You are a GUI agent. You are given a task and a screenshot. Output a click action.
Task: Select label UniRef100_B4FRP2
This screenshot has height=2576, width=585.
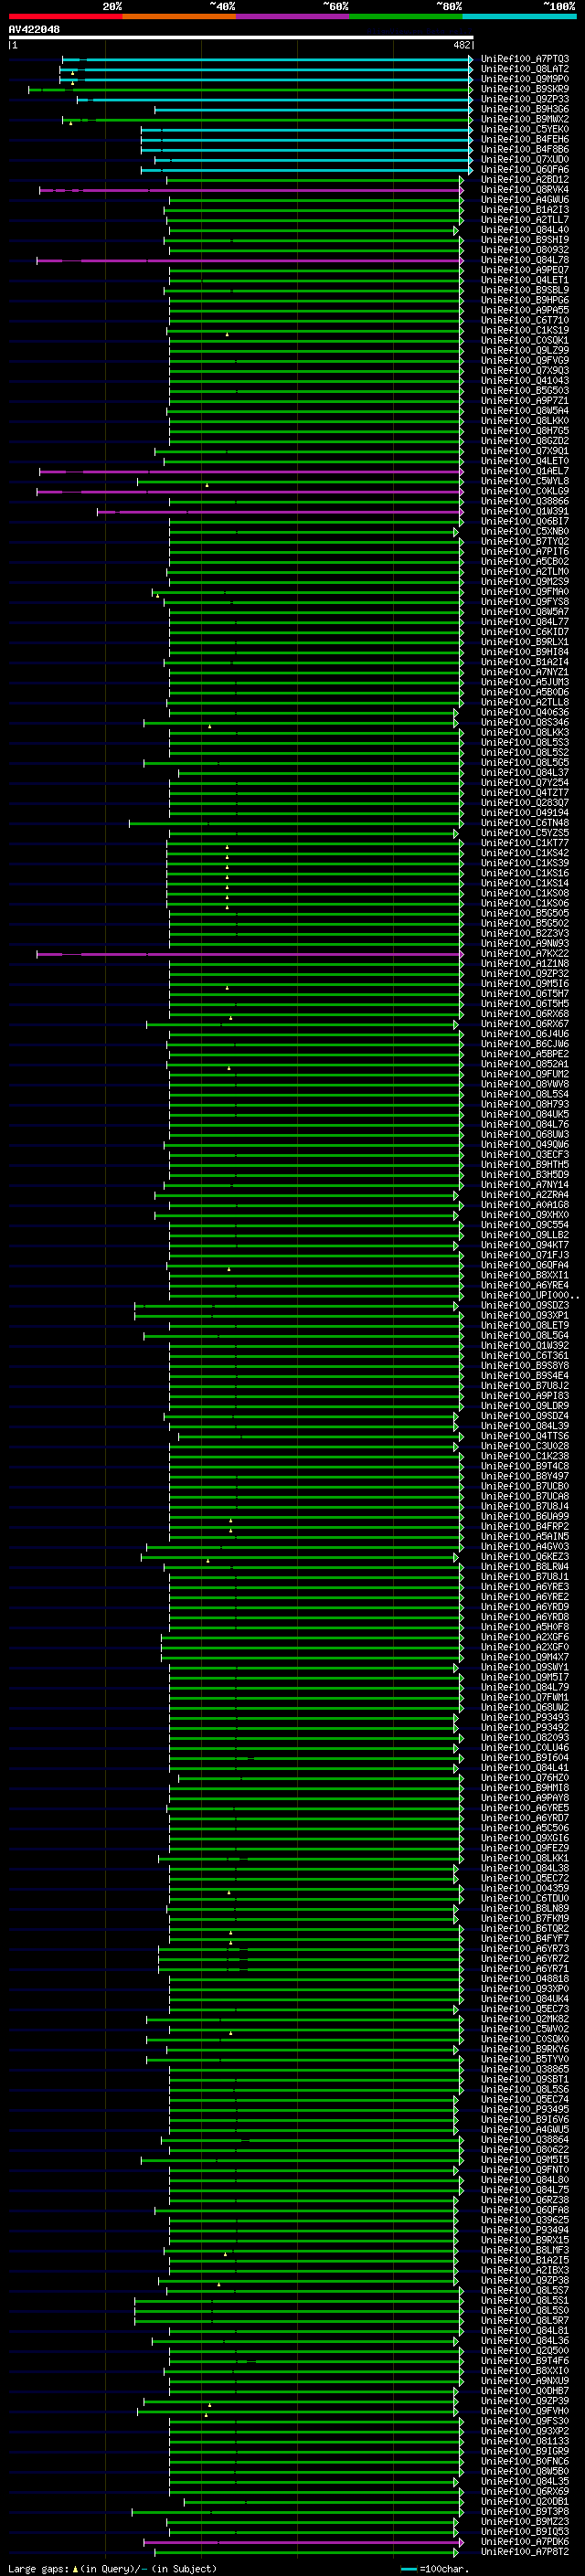pyautogui.click(x=525, y=1526)
